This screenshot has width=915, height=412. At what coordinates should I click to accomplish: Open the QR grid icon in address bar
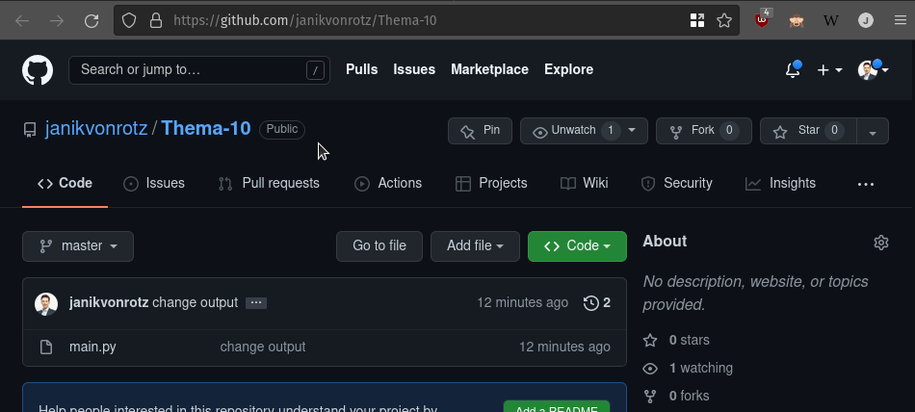coord(697,21)
